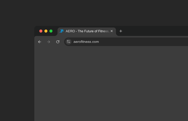Image resolution: width=188 pixels, height=121 pixels.
Task: Click title bar space left of red button
Action: [37, 31]
